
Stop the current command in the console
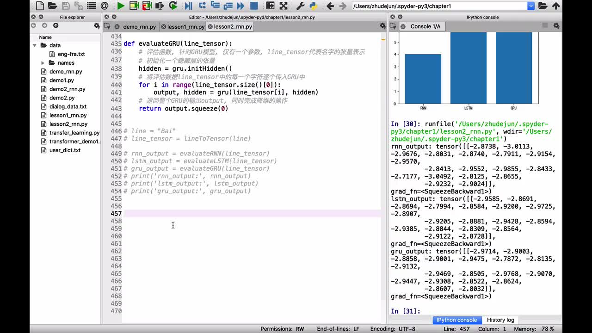tap(545, 26)
